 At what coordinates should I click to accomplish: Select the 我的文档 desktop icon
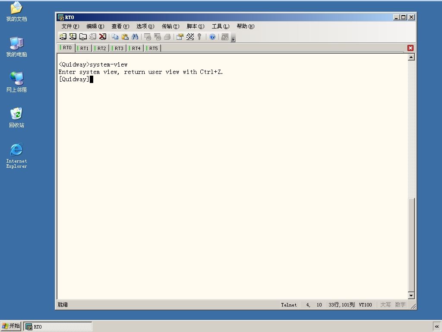[16, 12]
